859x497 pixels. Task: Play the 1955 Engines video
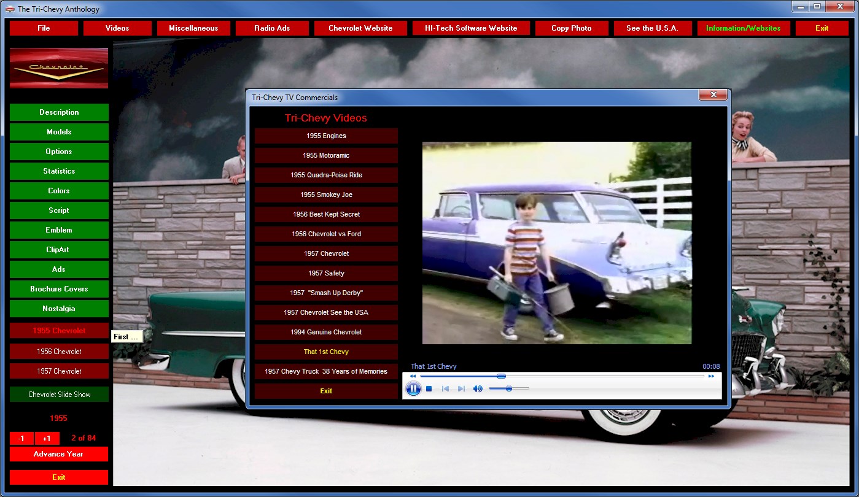pyautogui.click(x=326, y=136)
